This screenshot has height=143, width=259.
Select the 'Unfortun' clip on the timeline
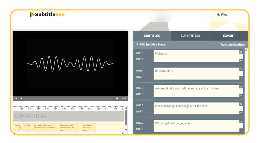tap(27, 127)
